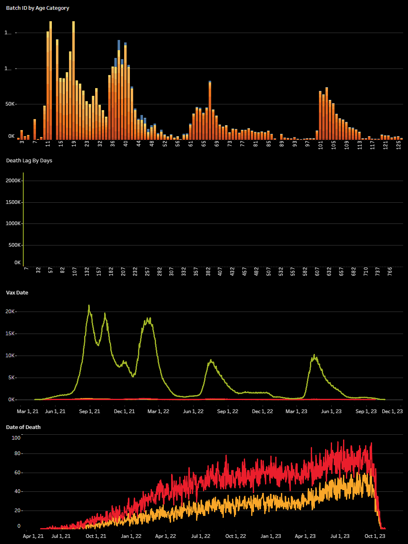Select the tall bar above batch label 19
Viewport: 408px width, 544px height.
click(x=74, y=80)
